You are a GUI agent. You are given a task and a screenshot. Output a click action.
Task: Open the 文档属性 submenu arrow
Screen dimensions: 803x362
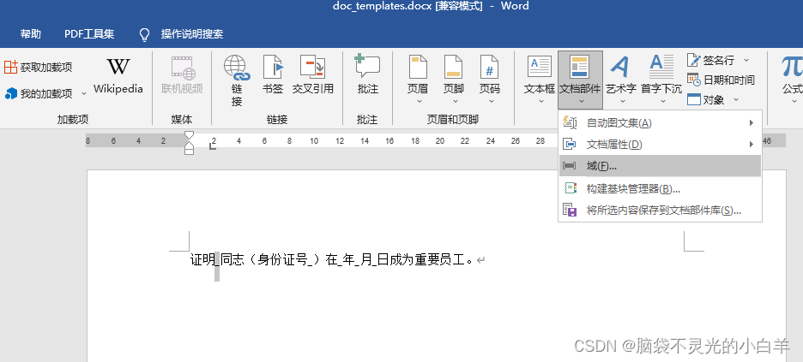click(x=752, y=145)
